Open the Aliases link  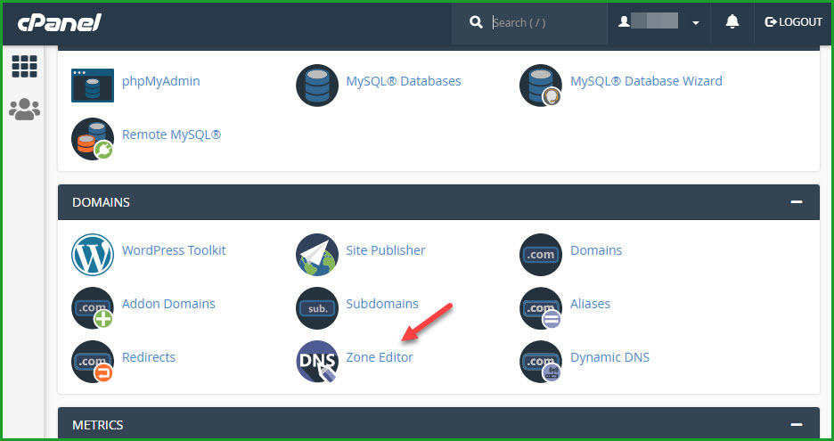pos(591,304)
